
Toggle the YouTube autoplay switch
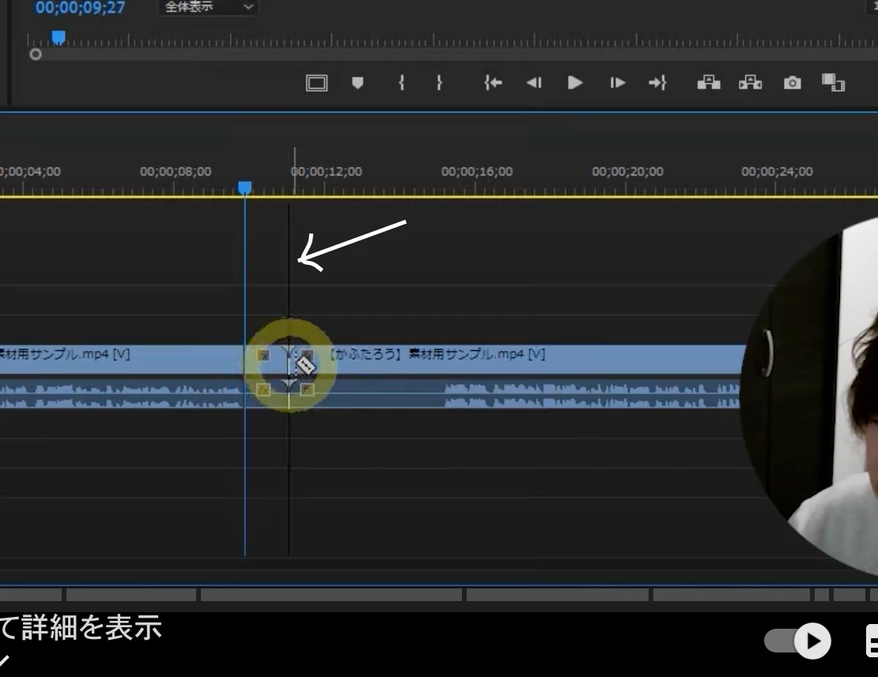tap(797, 641)
